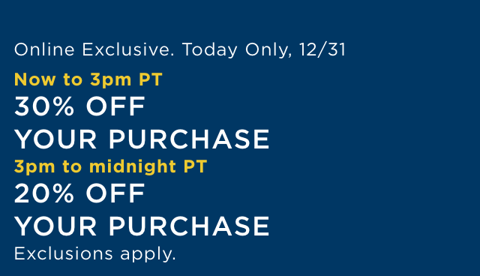Click "YOUR" in the 20% offer
The width and height of the screenshot is (480, 276).
tap(55, 226)
